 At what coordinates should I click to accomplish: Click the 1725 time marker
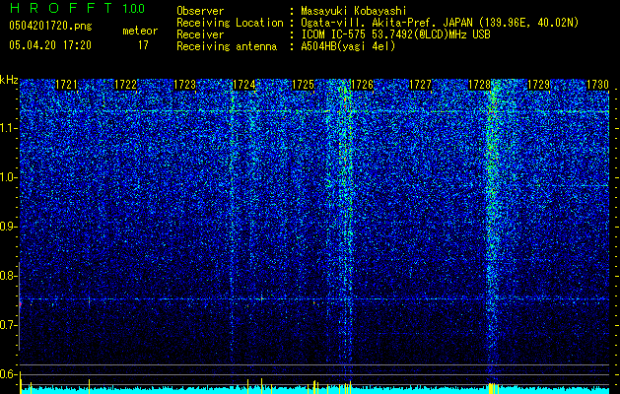pyautogui.click(x=303, y=85)
